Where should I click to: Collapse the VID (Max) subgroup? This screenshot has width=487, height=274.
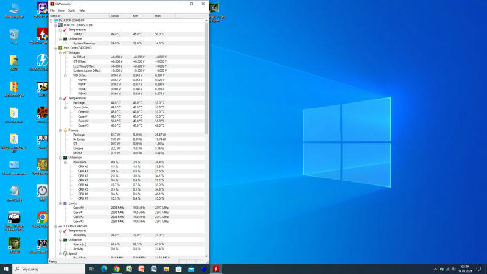[65, 76]
